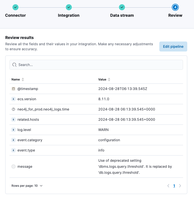Click the circle icon next to message
The width and height of the screenshot is (194, 198).
tap(13, 166)
